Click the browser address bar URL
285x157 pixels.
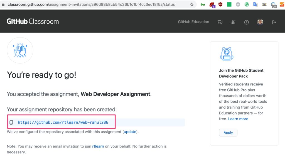click(92, 4)
